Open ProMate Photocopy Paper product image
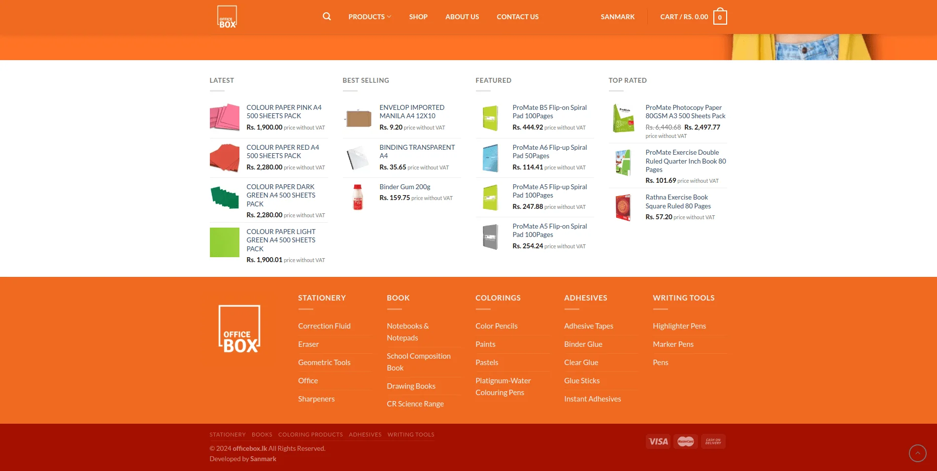Image resolution: width=937 pixels, height=471 pixels. (x=623, y=118)
